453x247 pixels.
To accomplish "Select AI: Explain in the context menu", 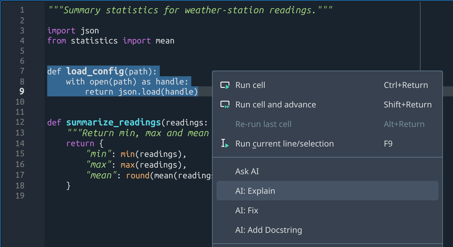I will pos(327,191).
